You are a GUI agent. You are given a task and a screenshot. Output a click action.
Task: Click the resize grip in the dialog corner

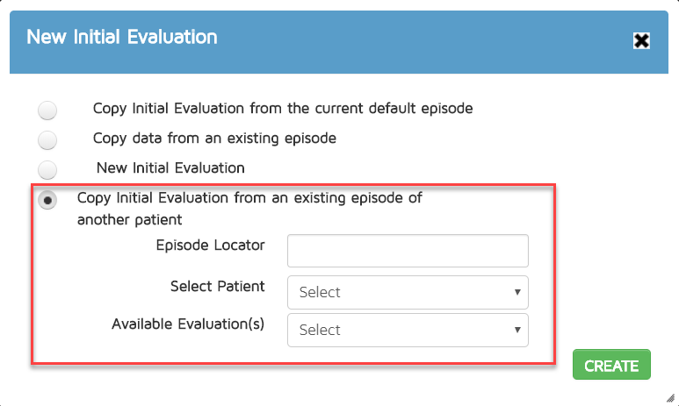[x=670, y=397]
